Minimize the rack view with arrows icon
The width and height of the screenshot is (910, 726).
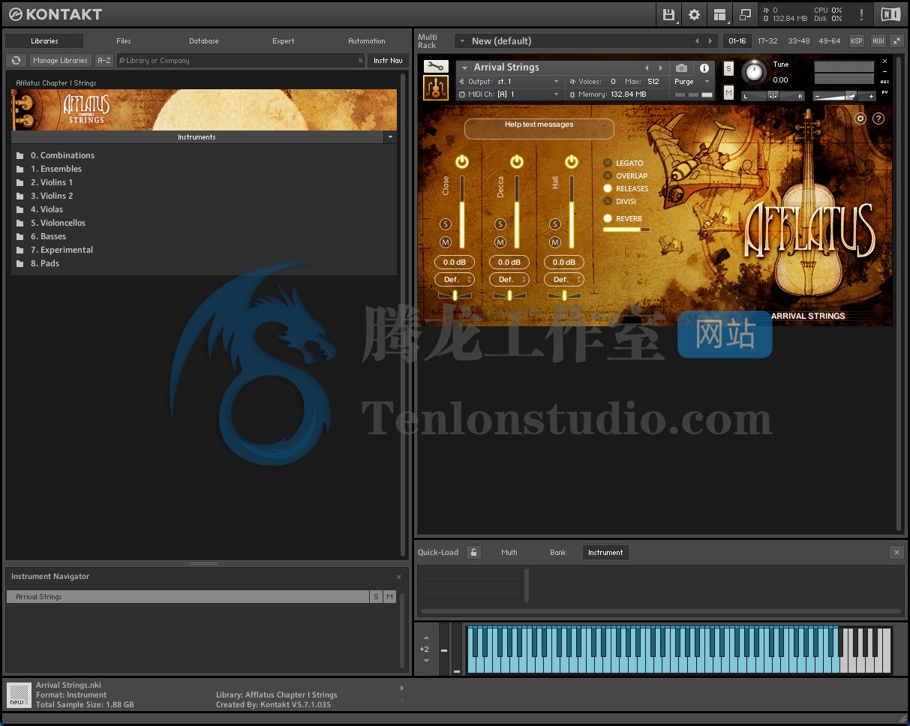(896, 40)
